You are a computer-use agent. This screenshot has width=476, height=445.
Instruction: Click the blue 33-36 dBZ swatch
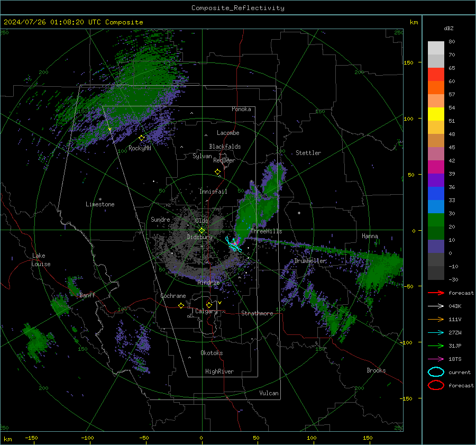(436, 194)
